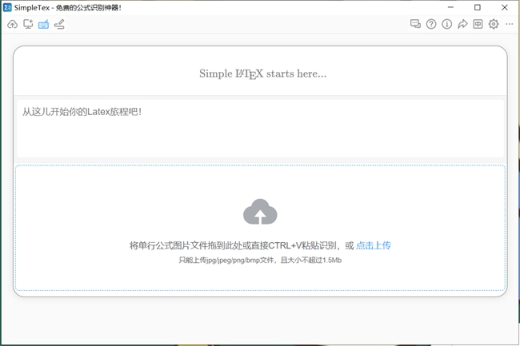Select the screenshot capture tool icon
Image resolution: width=520 pixels, height=346 pixels.
(28, 24)
